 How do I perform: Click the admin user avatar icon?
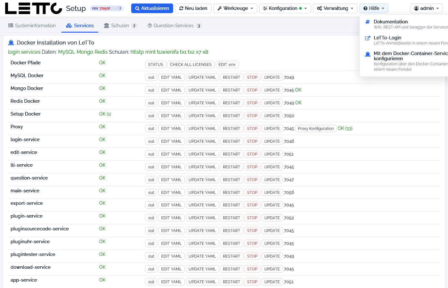[x=416, y=8]
